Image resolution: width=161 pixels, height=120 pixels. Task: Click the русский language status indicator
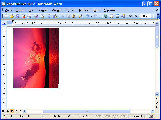(136, 116)
